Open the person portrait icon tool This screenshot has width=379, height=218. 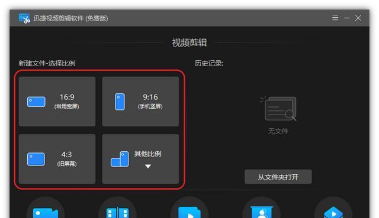click(262, 212)
